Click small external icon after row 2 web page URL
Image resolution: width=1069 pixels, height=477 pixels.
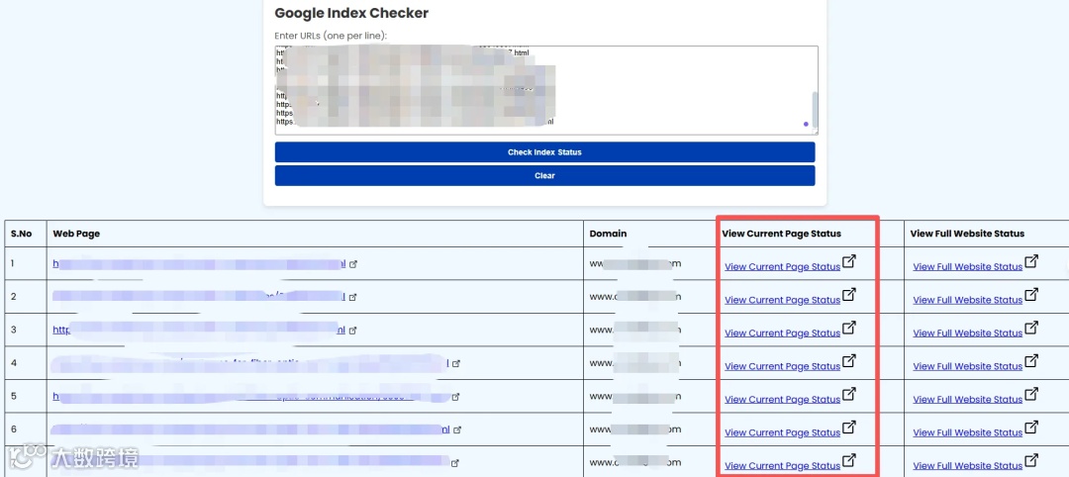(353, 297)
